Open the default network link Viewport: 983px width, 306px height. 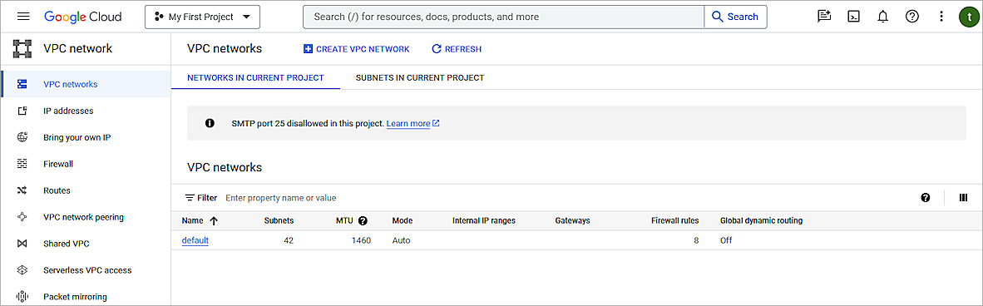[x=195, y=240]
